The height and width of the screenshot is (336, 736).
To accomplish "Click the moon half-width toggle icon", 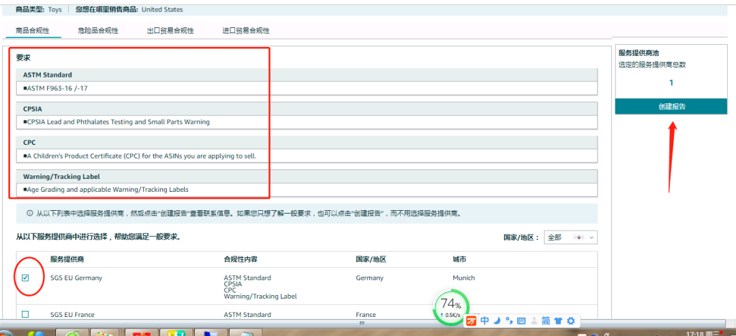I will click(497, 321).
